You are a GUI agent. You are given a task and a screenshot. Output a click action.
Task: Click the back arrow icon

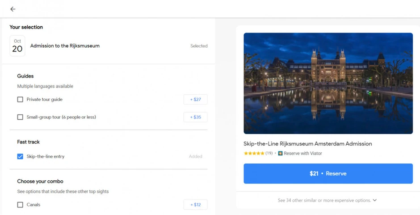[13, 9]
